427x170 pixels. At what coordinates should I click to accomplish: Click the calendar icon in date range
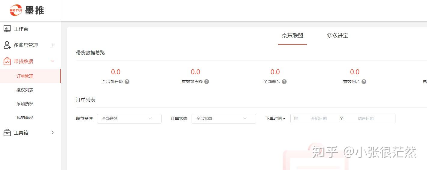296,118
